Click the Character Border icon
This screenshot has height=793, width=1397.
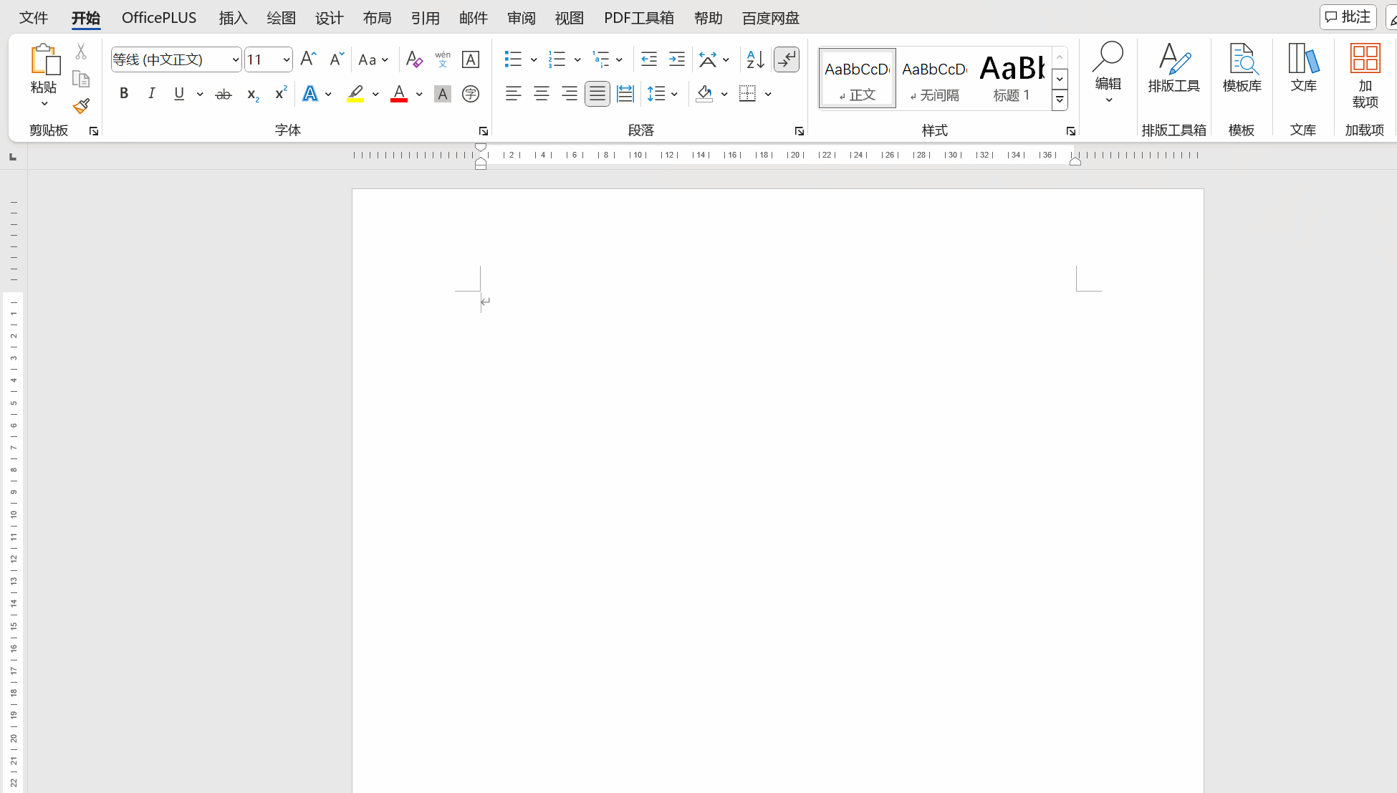(471, 59)
